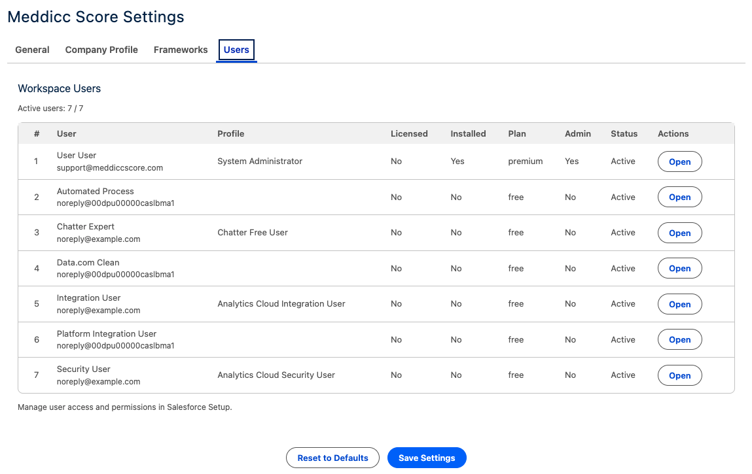Click the Meddicc Score Settings title
This screenshot has height=474, width=752.
click(x=96, y=17)
